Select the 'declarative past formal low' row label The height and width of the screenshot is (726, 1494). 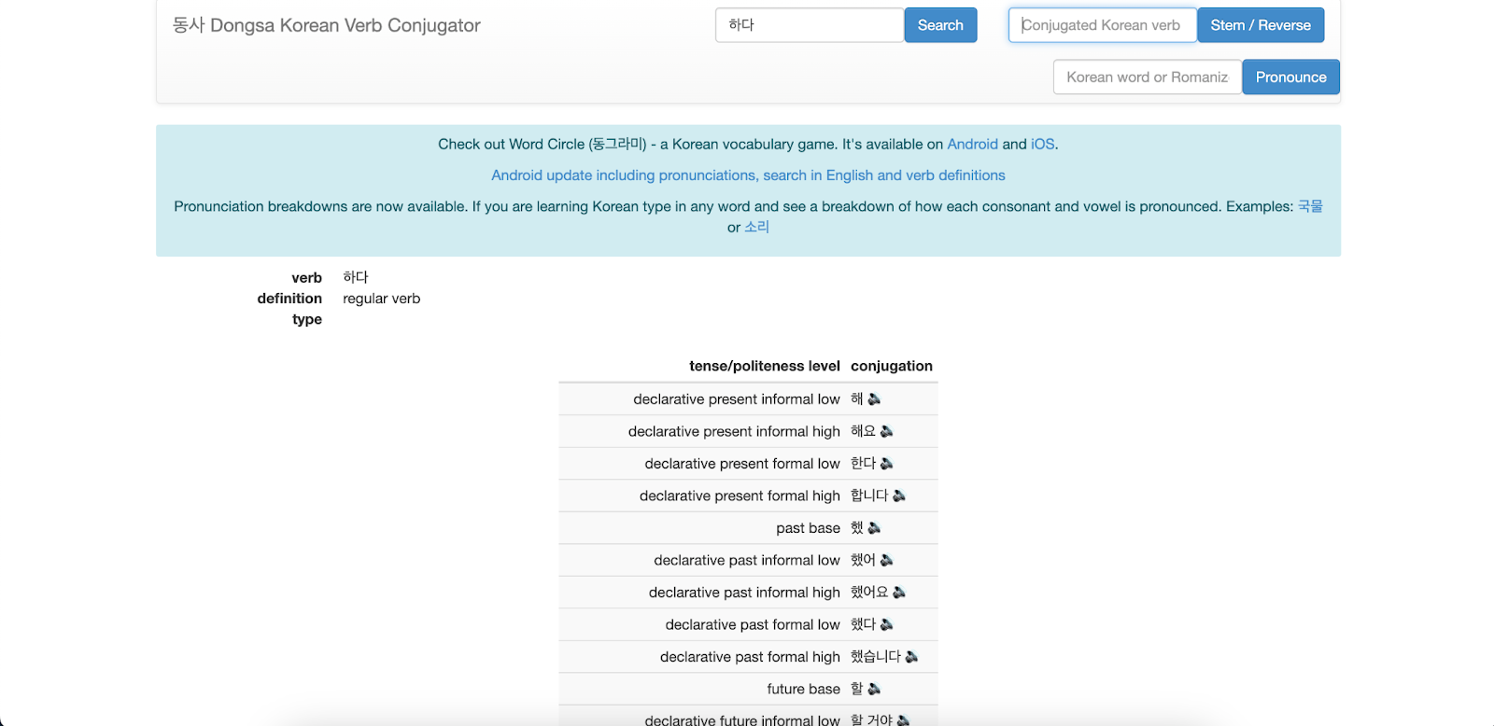pos(753,624)
